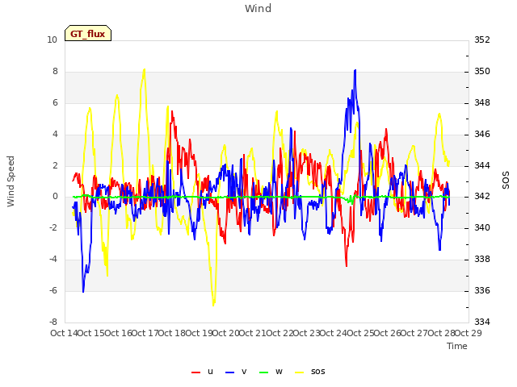Click the 334 value on right axis
The height and width of the screenshot is (387, 517).
point(482,322)
